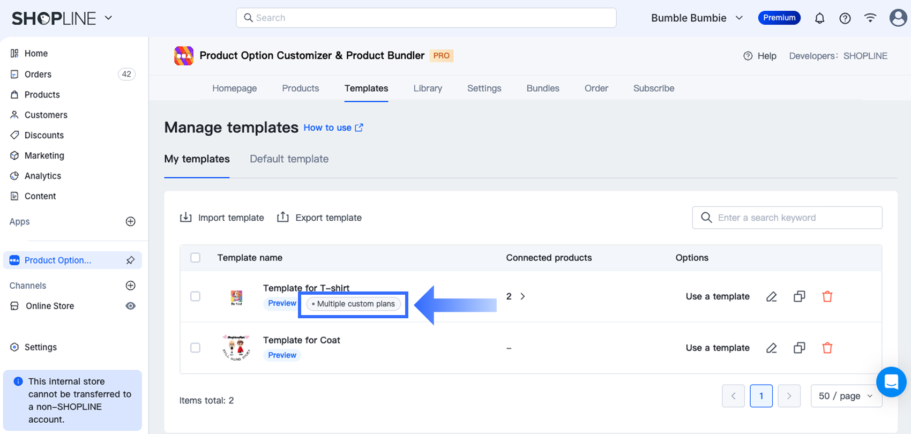Add a sales channel with plus icon
Screen dimensions: 911x434
point(130,286)
